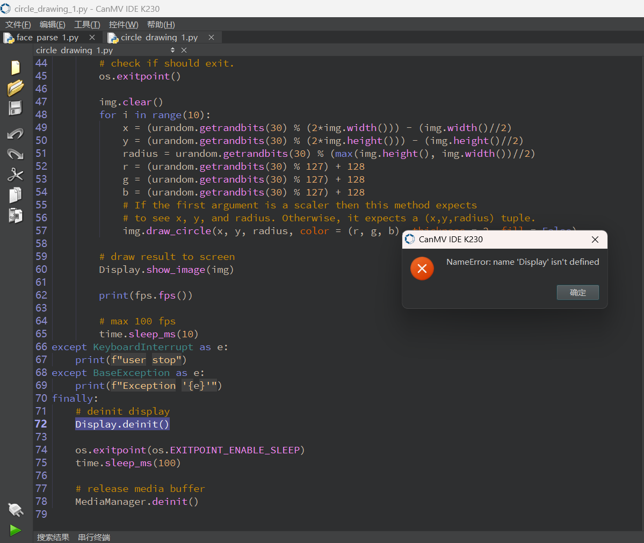Image resolution: width=644 pixels, height=543 pixels.
Task: Cut selection using the scissors icon
Action: tap(16, 175)
